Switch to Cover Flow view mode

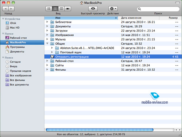point(68,9)
